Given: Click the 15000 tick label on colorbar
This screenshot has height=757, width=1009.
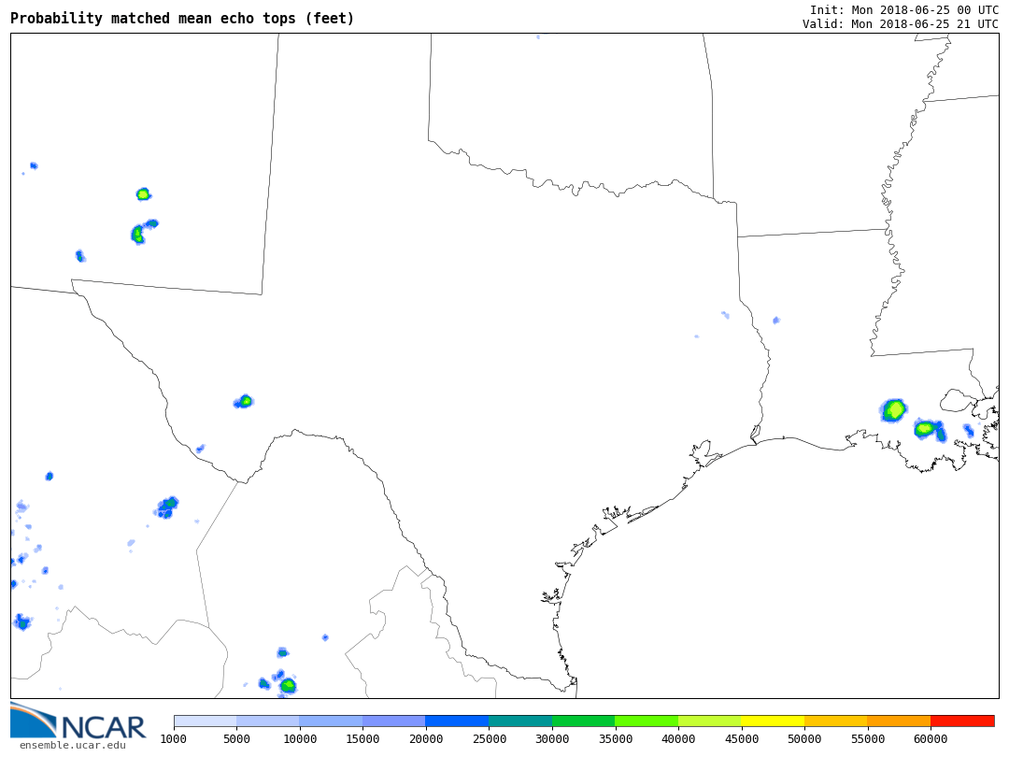Looking at the screenshot, I should [x=362, y=739].
